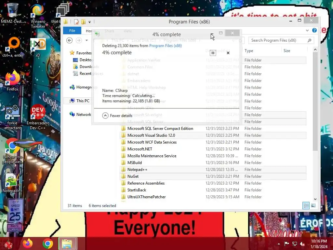This screenshot has width=333, height=250.
Task: Select Homegroup in navigation pane
Action: (x=84, y=87)
